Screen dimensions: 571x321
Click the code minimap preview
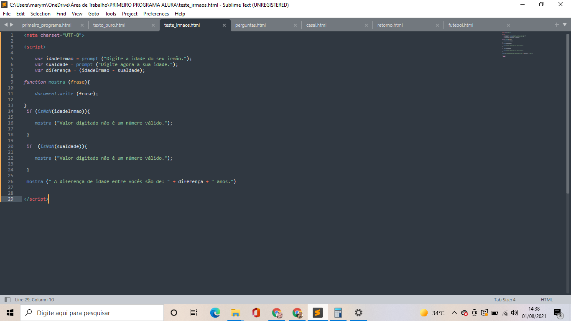click(517, 44)
